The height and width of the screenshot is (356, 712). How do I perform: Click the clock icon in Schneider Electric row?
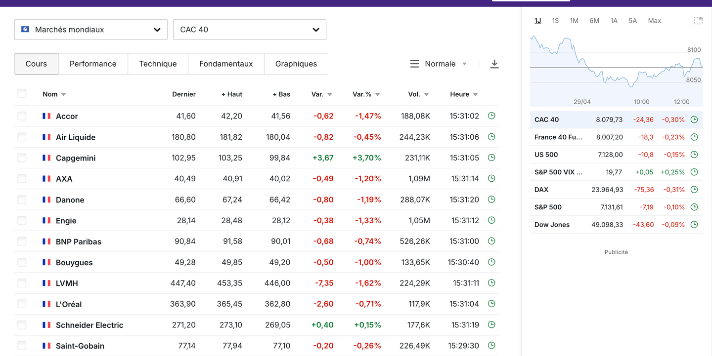click(x=491, y=325)
